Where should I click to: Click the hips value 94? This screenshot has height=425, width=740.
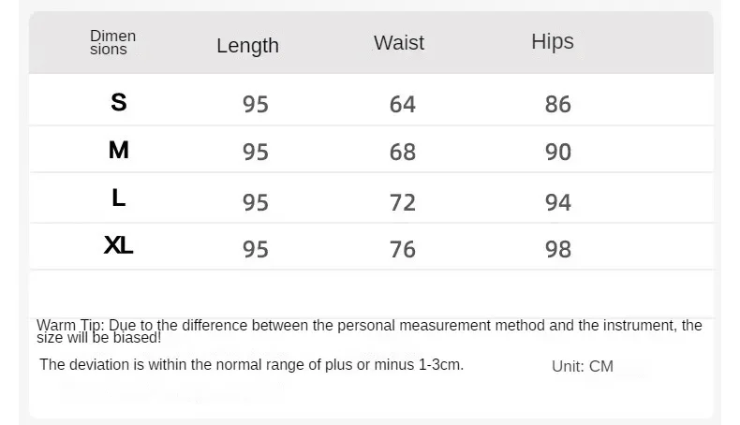[x=557, y=201]
